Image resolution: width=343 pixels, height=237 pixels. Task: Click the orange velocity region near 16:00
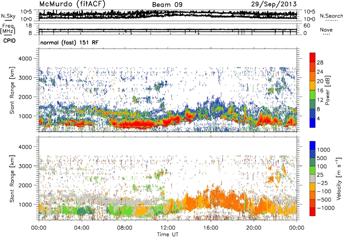(x=217, y=198)
